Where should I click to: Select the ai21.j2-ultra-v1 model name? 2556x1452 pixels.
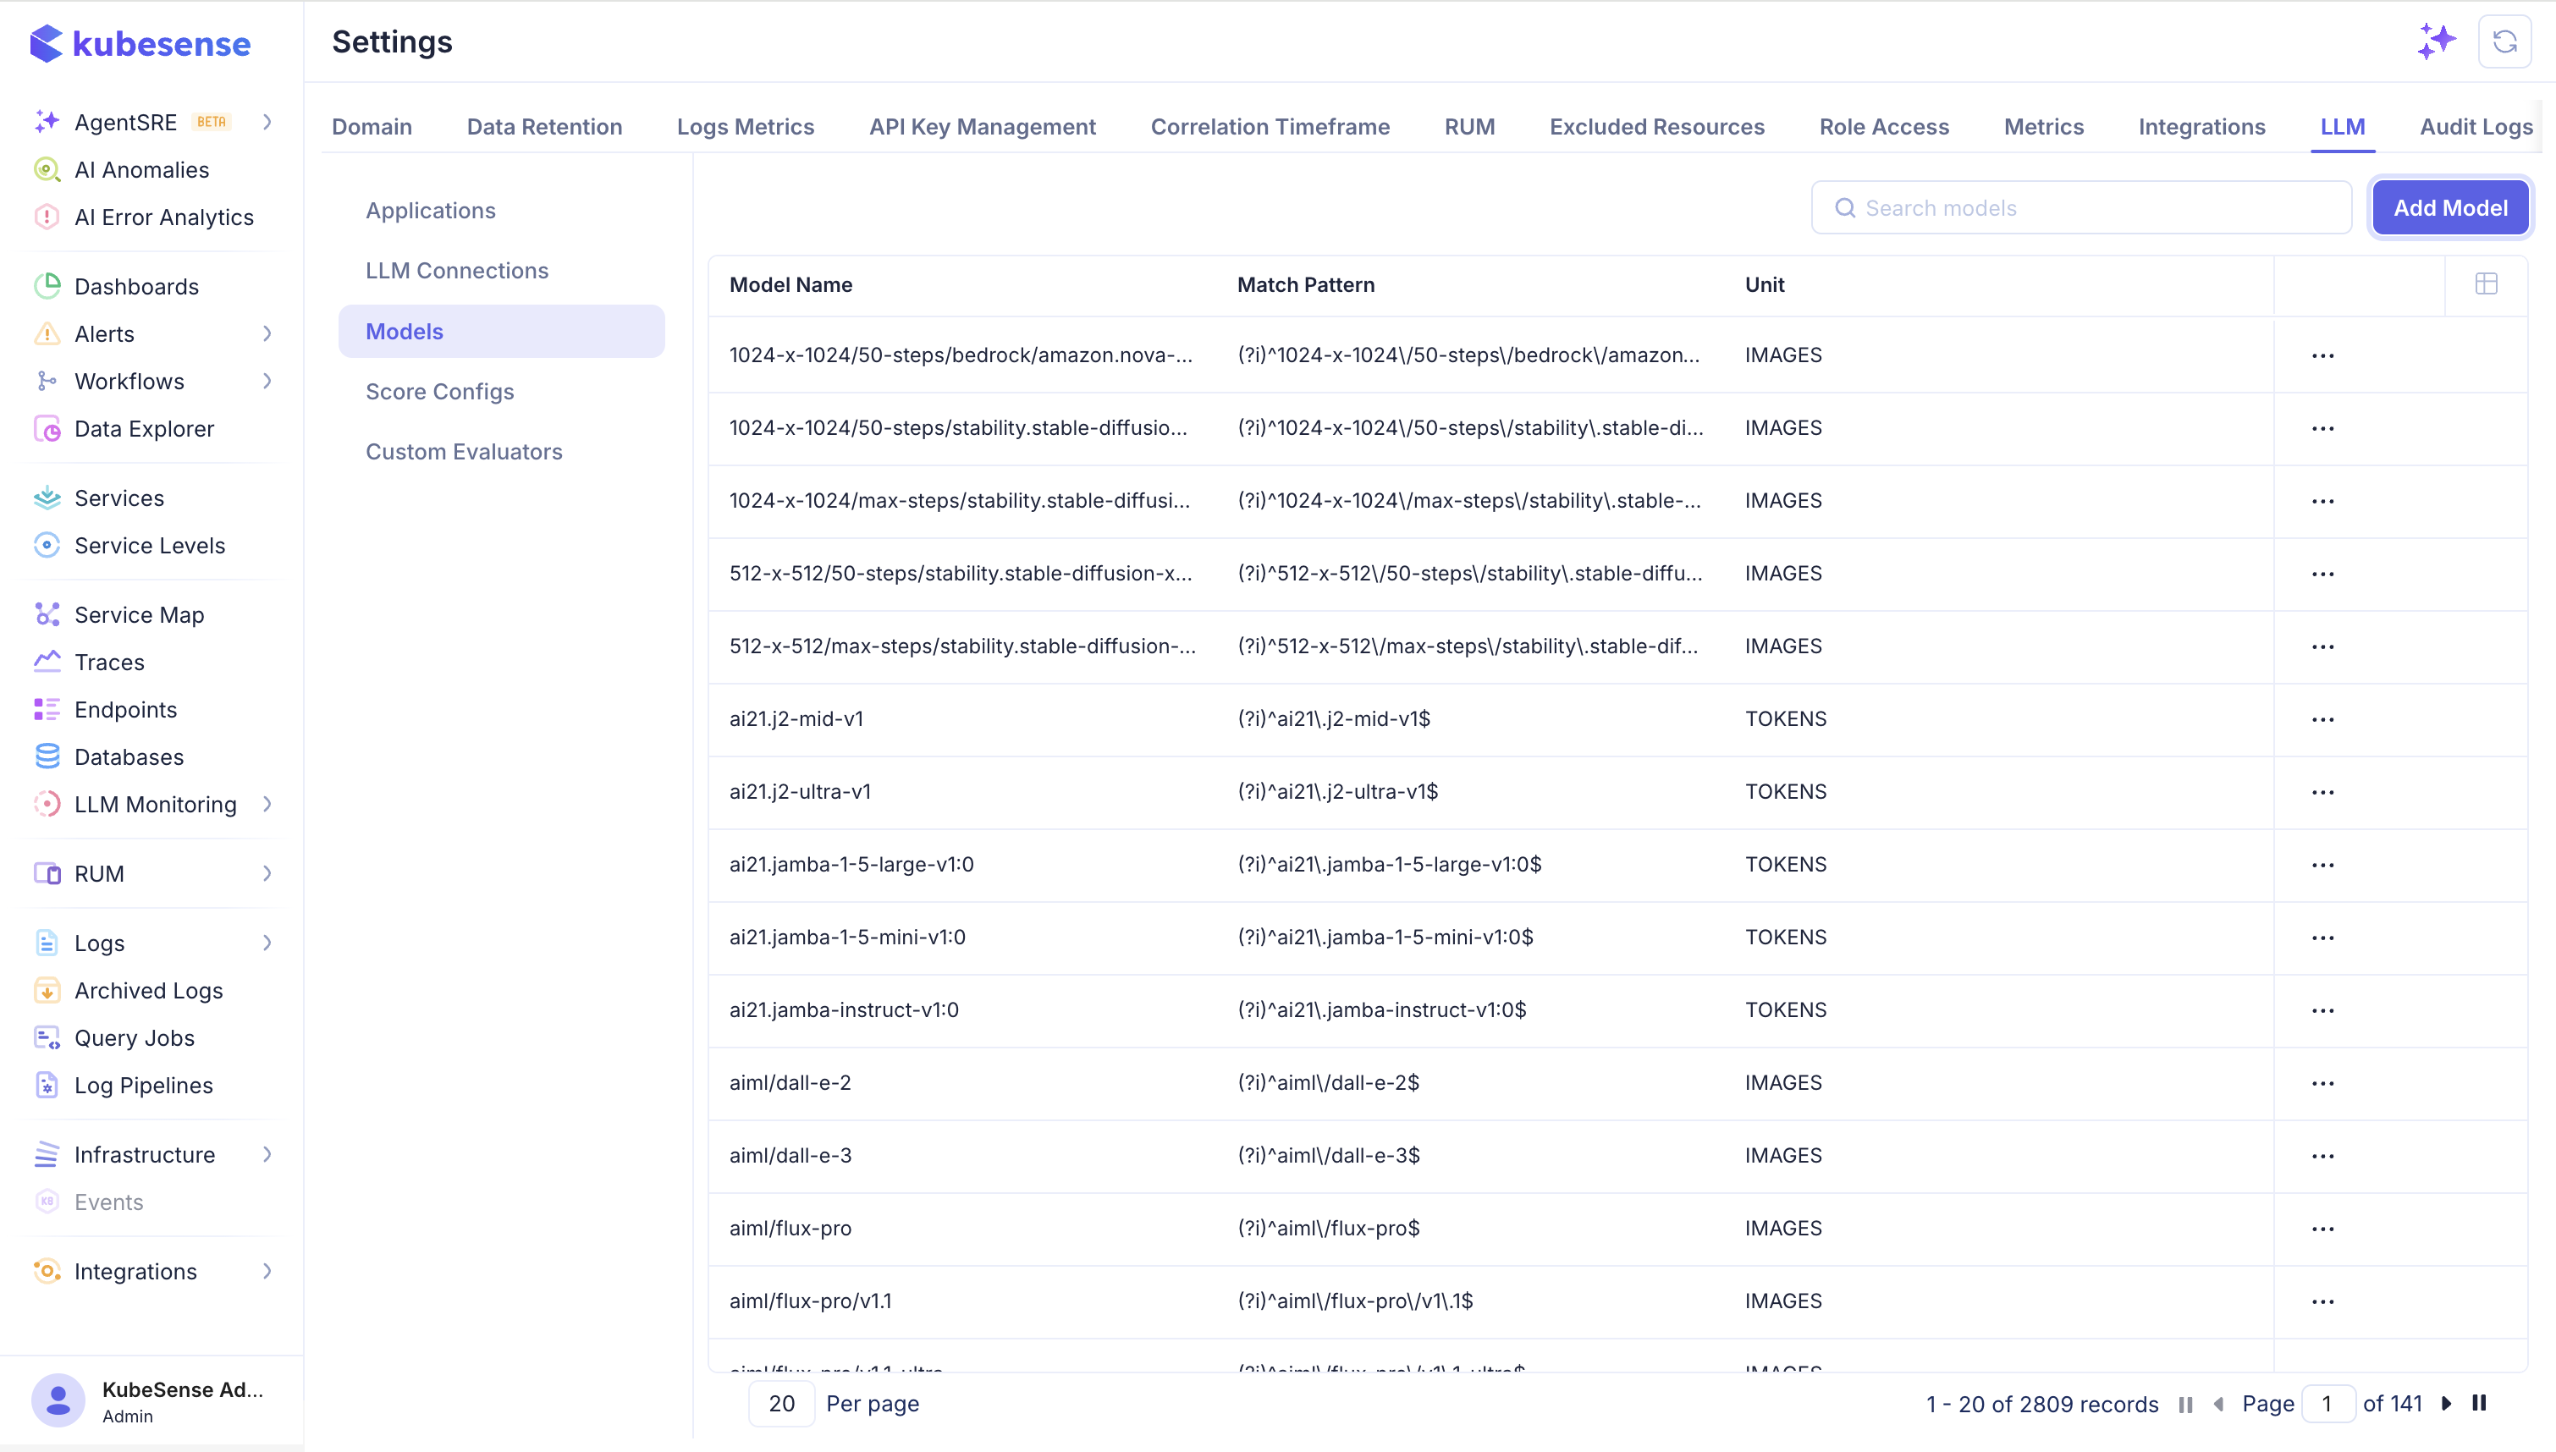coord(800,792)
